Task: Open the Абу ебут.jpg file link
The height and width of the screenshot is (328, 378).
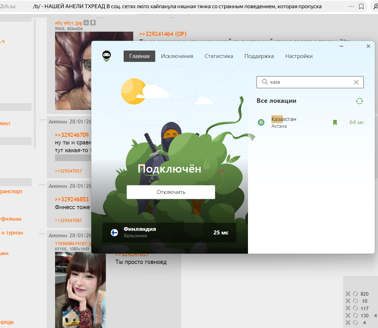Action: 68,23
